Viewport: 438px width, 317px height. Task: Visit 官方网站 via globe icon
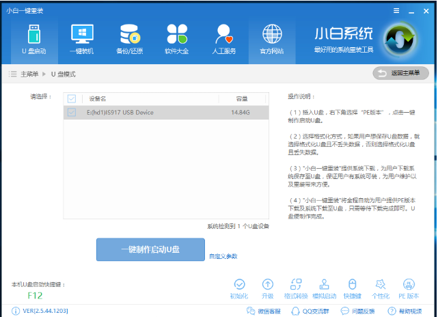pyautogui.click(x=272, y=39)
